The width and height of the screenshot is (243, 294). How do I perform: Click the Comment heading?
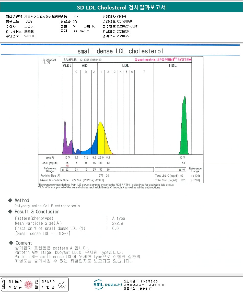coord(24,243)
